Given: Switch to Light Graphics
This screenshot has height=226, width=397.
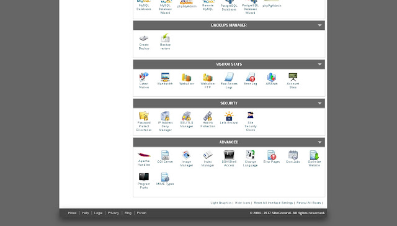Looking at the screenshot, I should (221, 202).
